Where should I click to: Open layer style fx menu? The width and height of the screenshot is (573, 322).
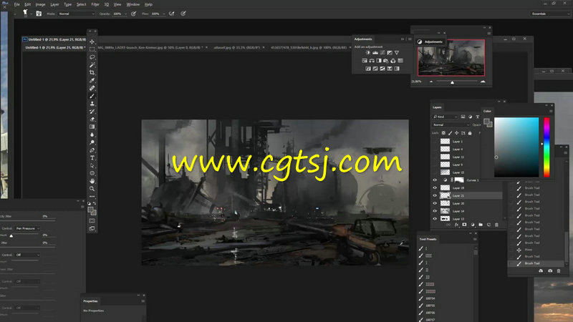pyautogui.click(x=456, y=225)
